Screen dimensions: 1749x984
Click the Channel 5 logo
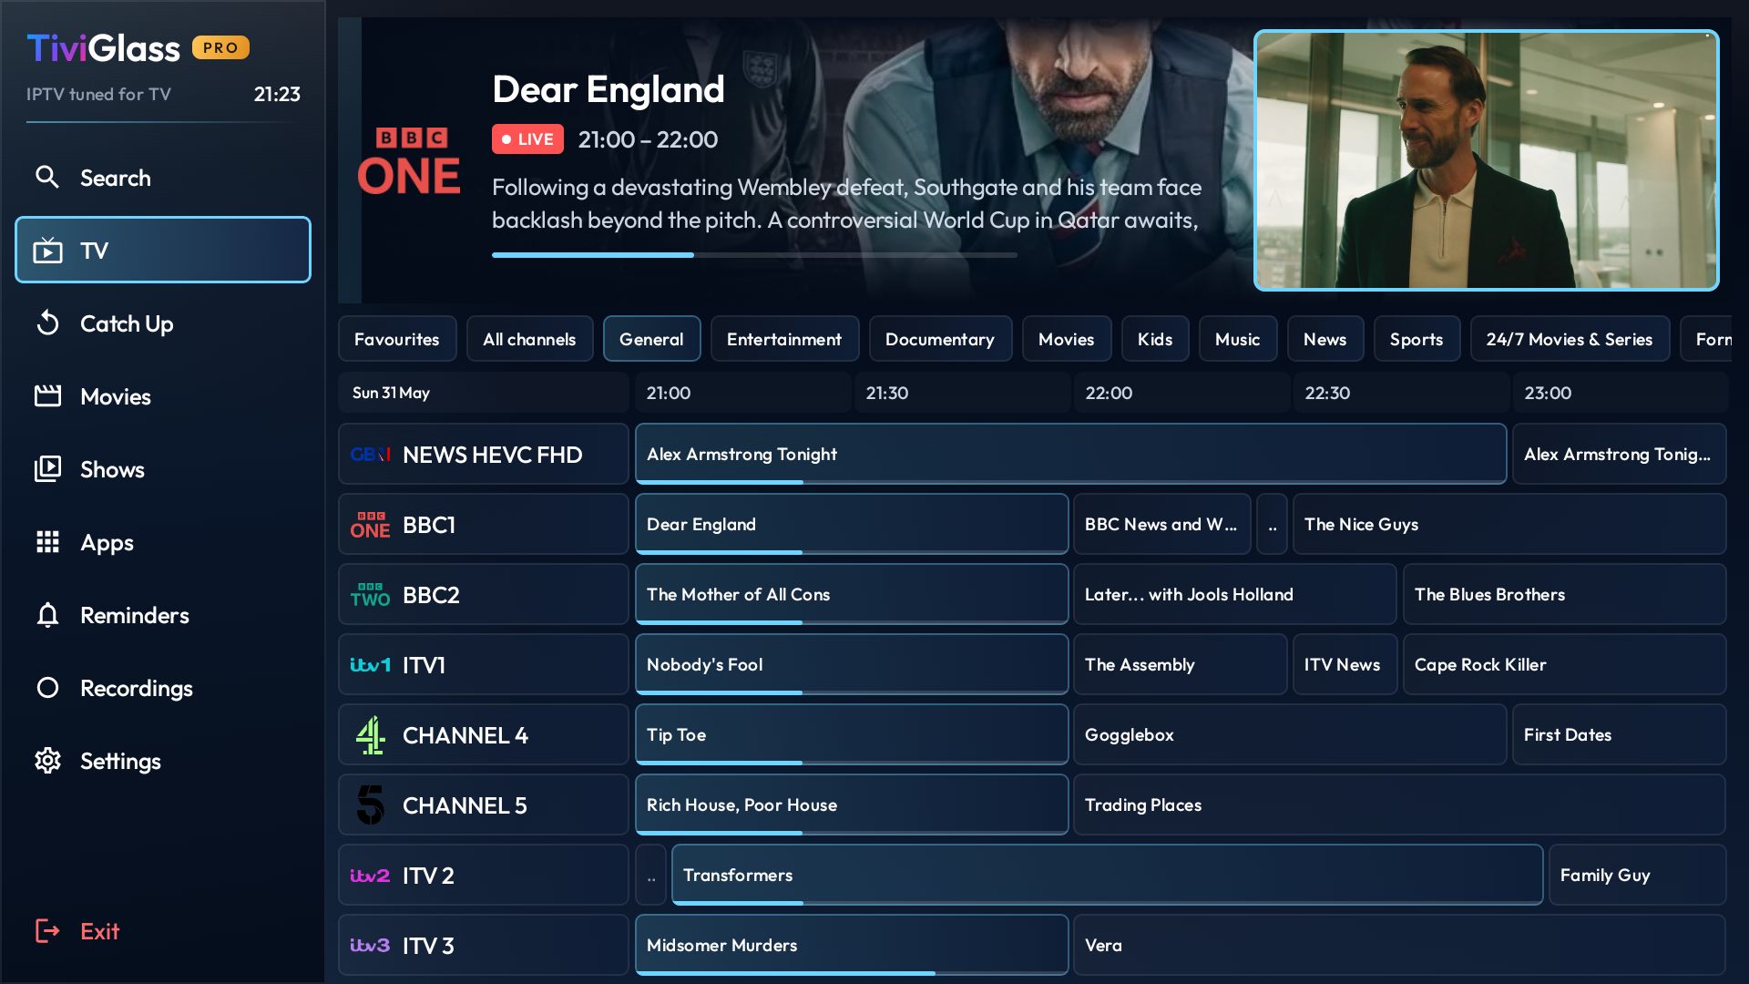click(370, 805)
